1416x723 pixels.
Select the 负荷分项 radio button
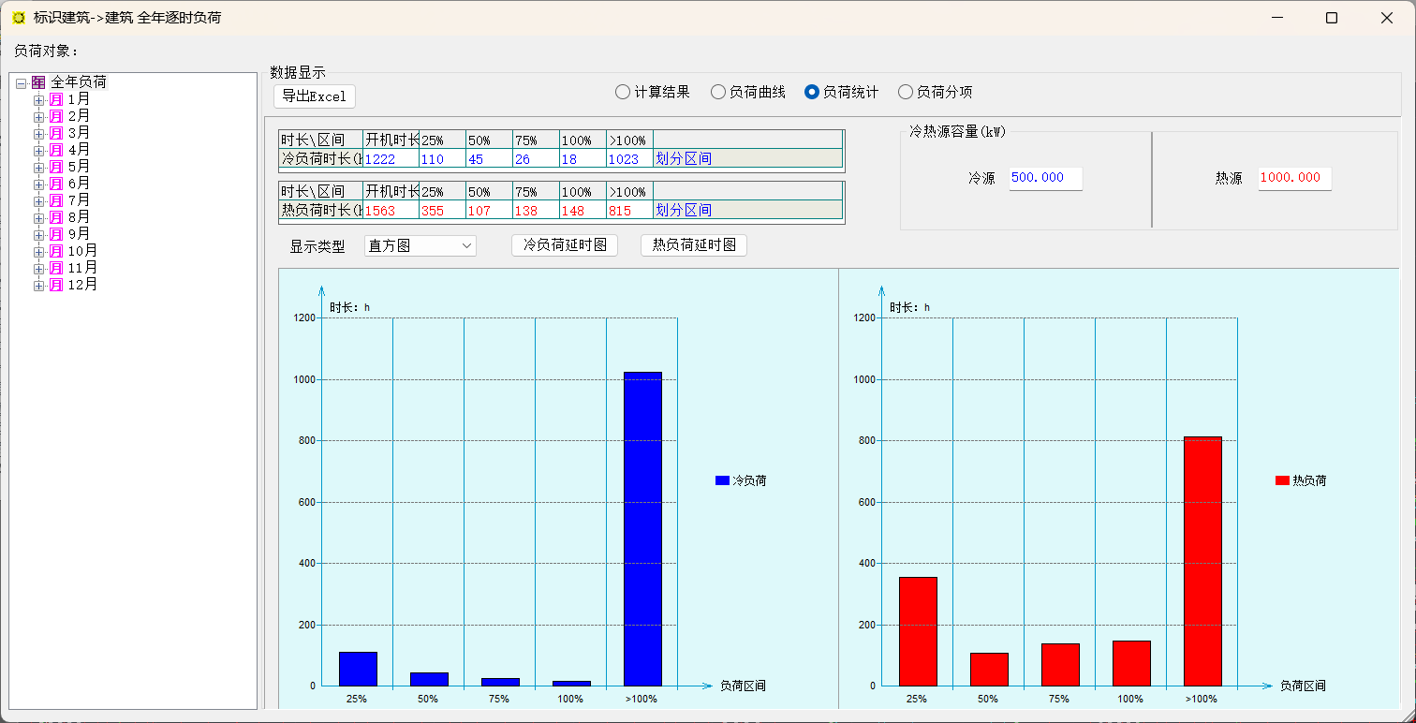pos(906,92)
